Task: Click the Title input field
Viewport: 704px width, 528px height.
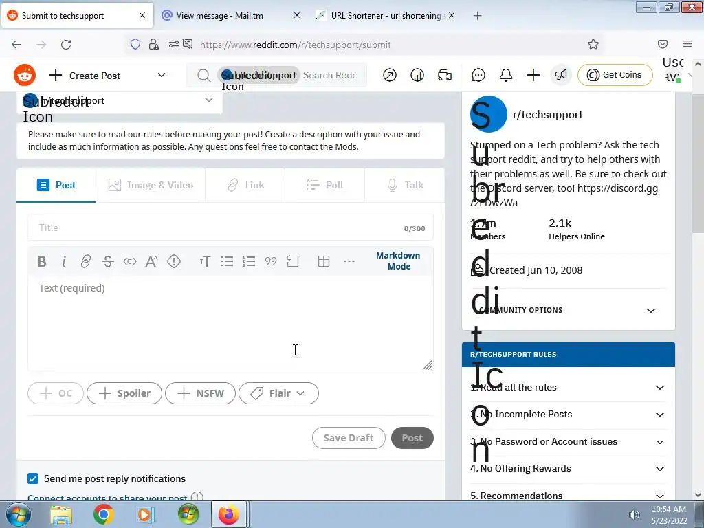Action: pos(230,228)
